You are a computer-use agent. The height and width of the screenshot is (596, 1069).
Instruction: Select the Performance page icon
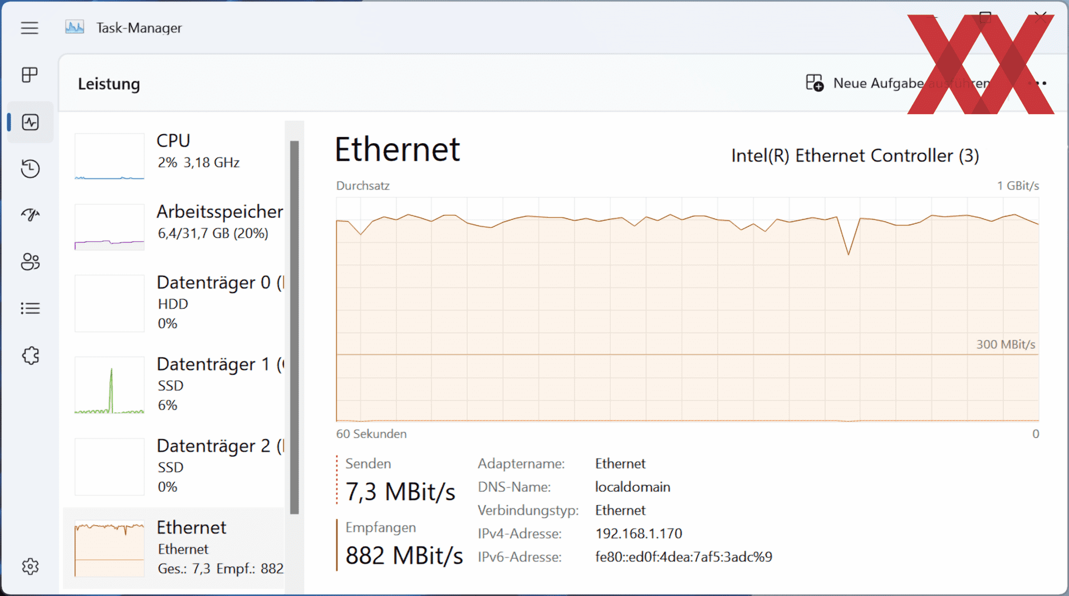30,122
